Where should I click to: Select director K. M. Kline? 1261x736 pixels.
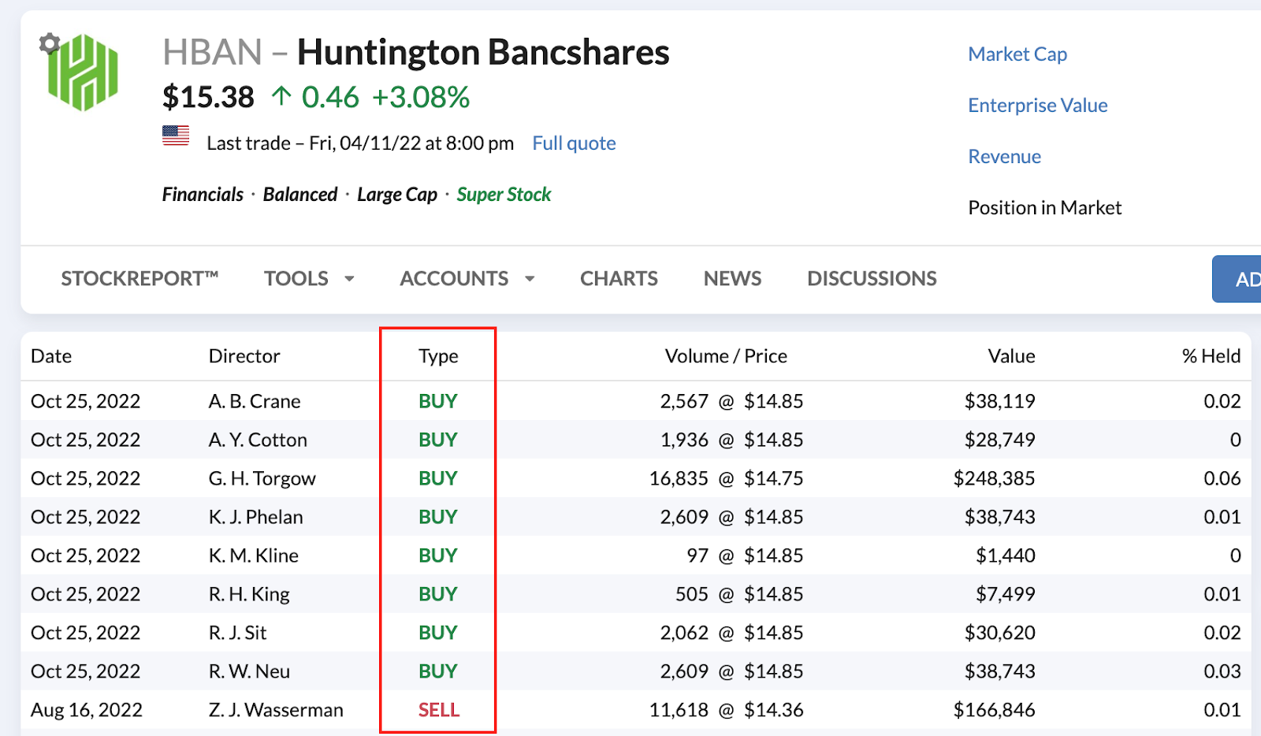click(254, 556)
